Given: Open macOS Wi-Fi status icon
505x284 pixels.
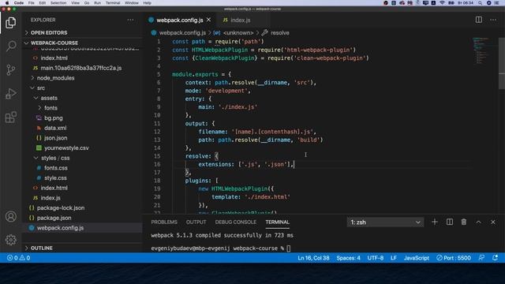Looking at the screenshot, I should point(442,3).
